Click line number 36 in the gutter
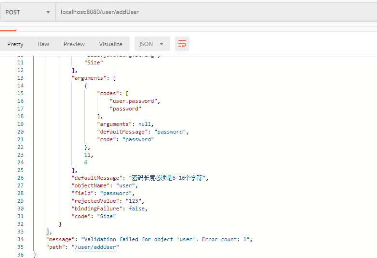Viewport: 377px width, 258px height. click(20, 255)
